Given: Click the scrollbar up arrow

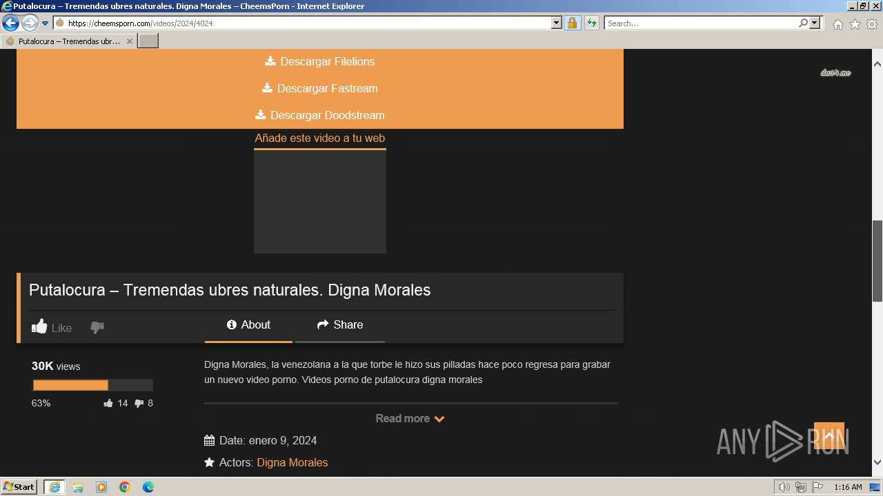Looking at the screenshot, I should coord(877,63).
